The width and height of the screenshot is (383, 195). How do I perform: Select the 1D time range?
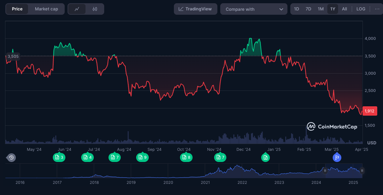(296, 9)
